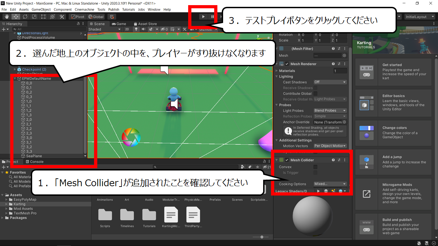
Task: Uncheck Mesh Renderer enabled checkbox
Action: (287, 64)
